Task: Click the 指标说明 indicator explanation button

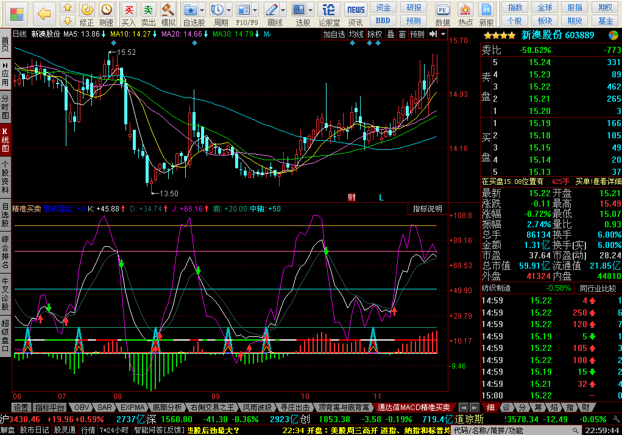Action: click(x=427, y=209)
